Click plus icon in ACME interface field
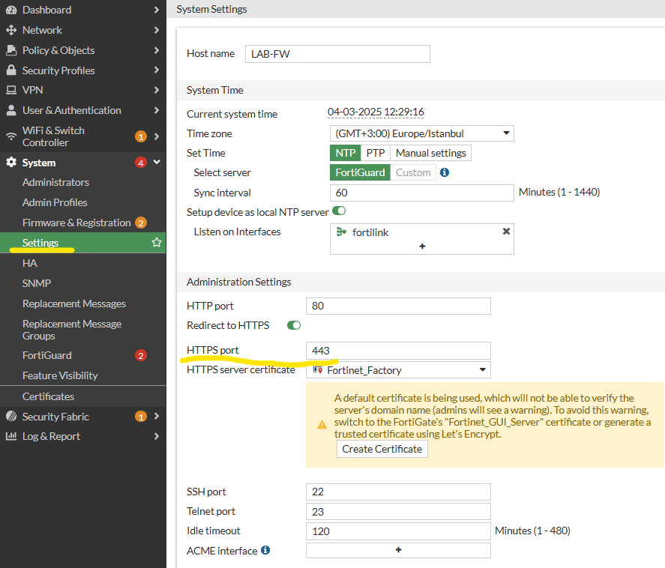 click(398, 550)
